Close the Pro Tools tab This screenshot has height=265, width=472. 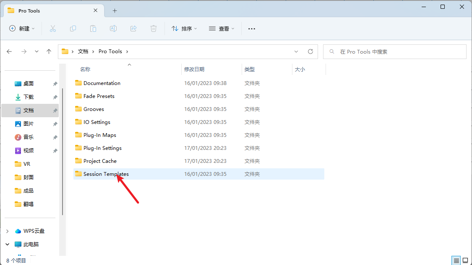[x=95, y=10]
